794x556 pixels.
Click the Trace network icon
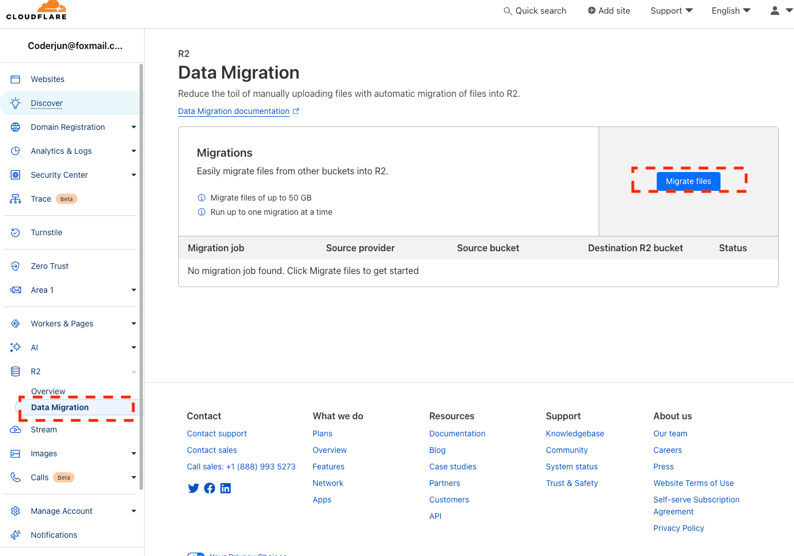point(15,199)
